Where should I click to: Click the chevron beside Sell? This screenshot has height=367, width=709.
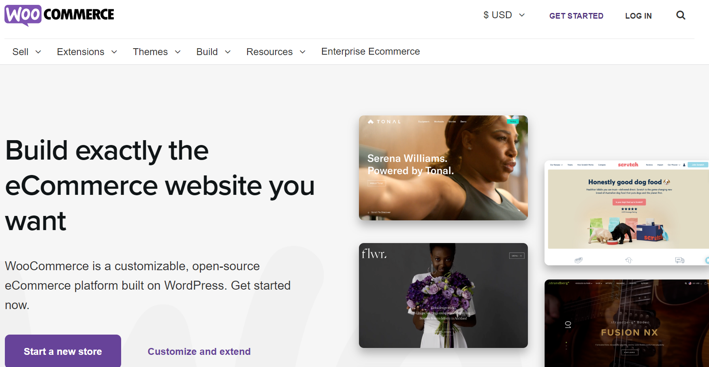[x=38, y=52]
